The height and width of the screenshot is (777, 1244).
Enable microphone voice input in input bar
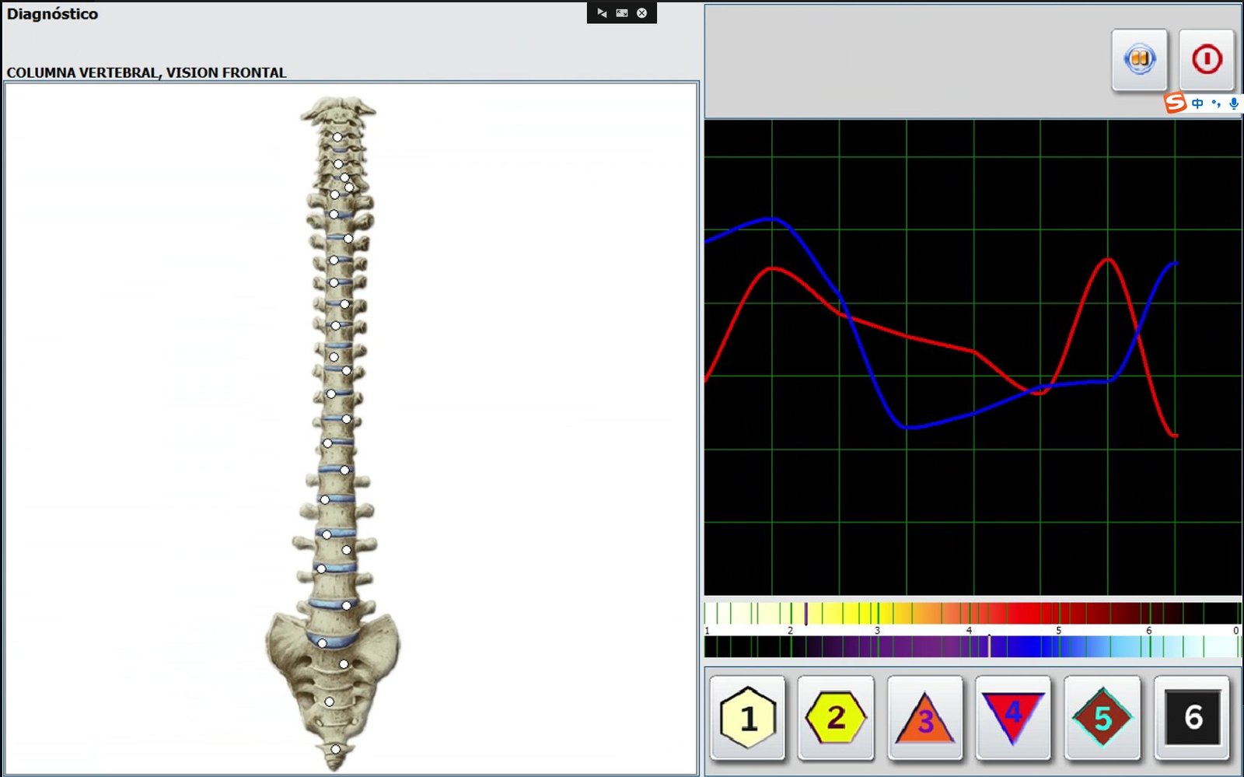(1234, 103)
